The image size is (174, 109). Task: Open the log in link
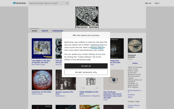(157, 3)
